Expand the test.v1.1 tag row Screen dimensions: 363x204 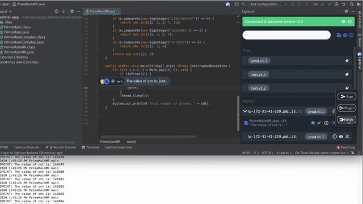(x=244, y=74)
